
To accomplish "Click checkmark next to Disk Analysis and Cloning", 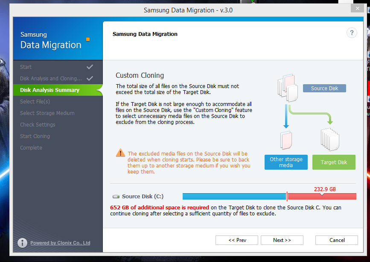I will pyautogui.click(x=90, y=79).
